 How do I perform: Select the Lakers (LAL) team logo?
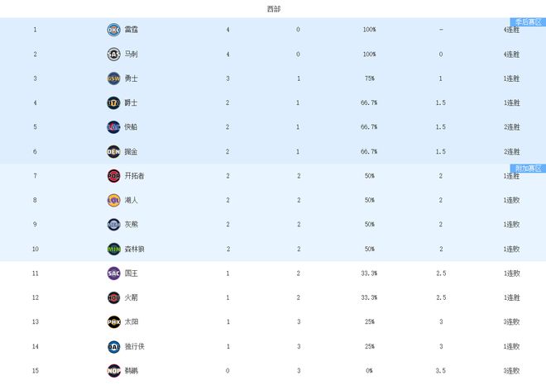(113, 200)
